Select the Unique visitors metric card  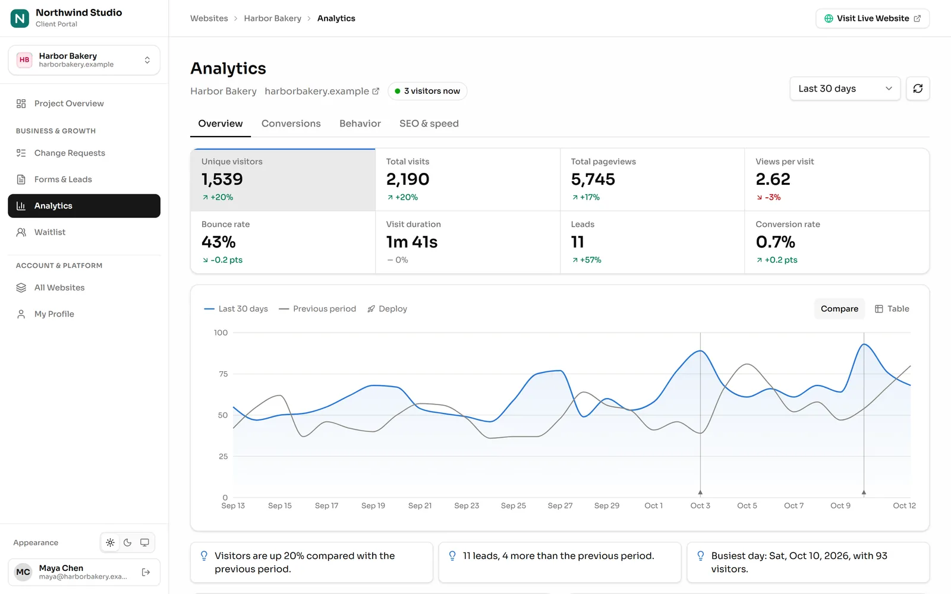(x=283, y=179)
